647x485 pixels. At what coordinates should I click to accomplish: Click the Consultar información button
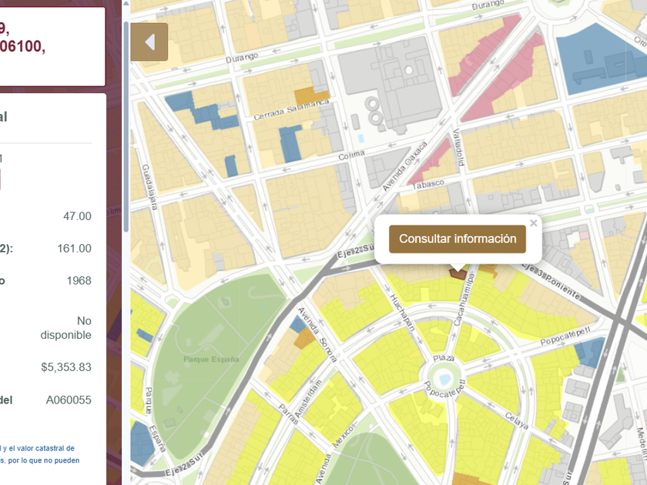point(458,239)
